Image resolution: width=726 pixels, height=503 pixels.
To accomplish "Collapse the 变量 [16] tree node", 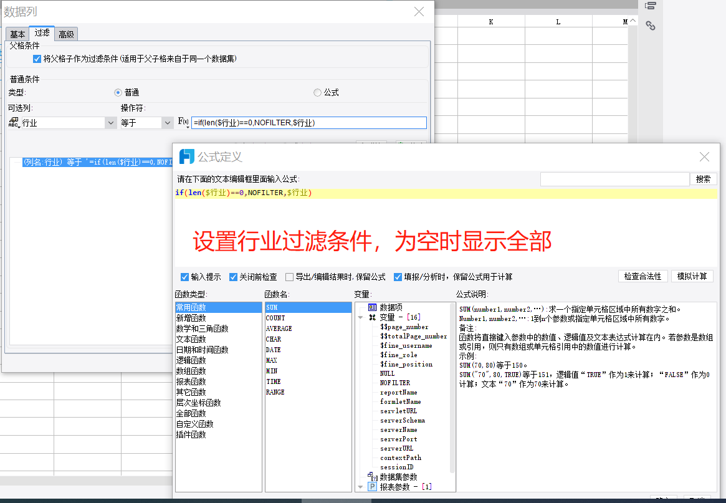I will pyautogui.click(x=361, y=318).
